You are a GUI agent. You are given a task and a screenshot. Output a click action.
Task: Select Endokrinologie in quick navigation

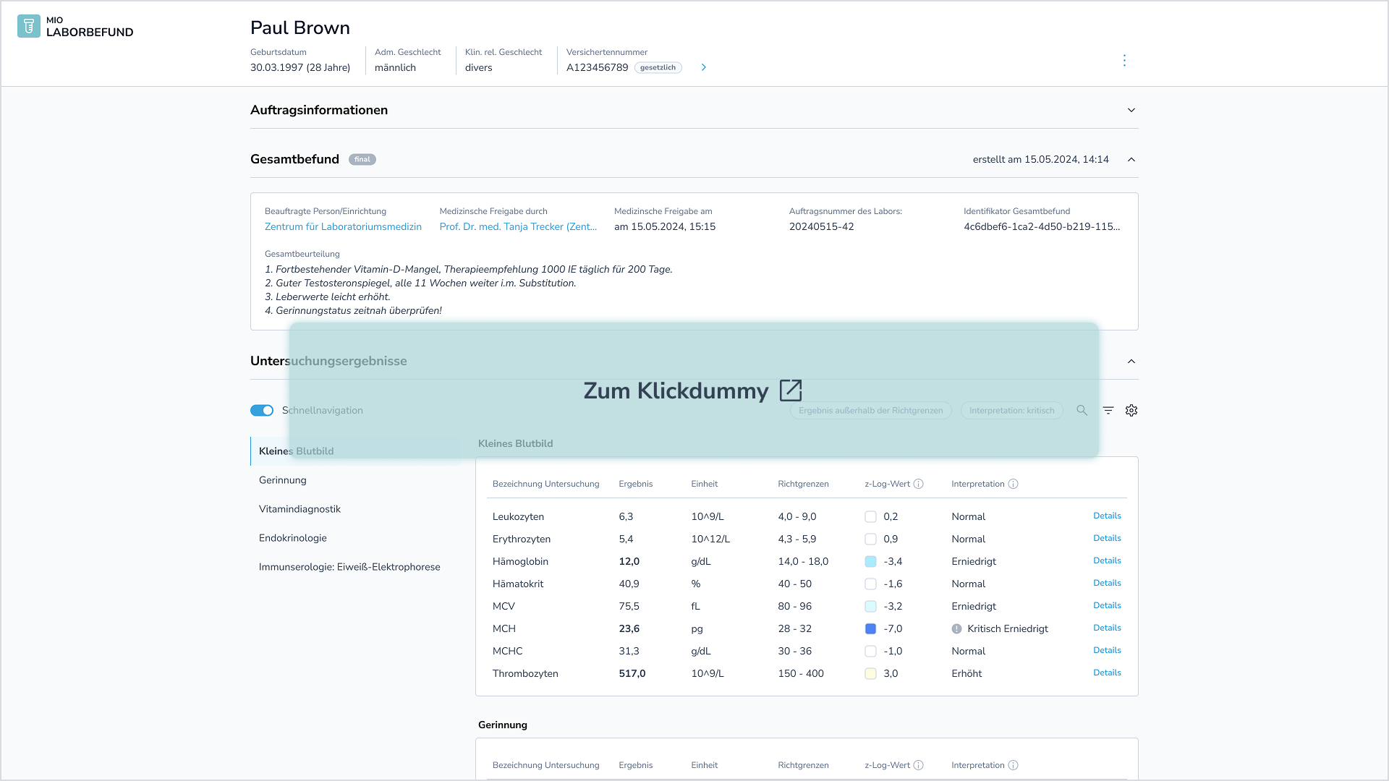click(x=293, y=538)
